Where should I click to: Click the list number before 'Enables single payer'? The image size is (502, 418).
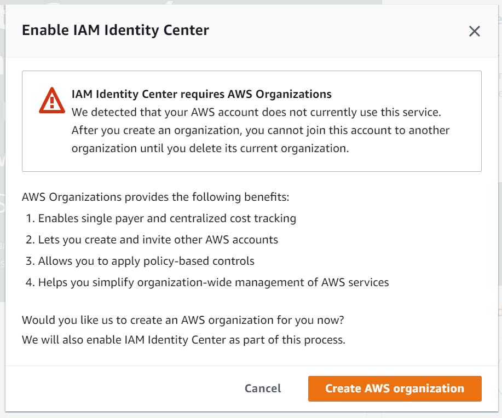(x=30, y=218)
